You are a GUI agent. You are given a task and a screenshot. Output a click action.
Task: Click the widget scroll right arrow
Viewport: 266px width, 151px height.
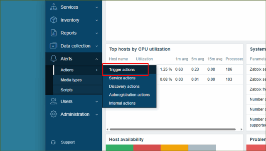241,129
